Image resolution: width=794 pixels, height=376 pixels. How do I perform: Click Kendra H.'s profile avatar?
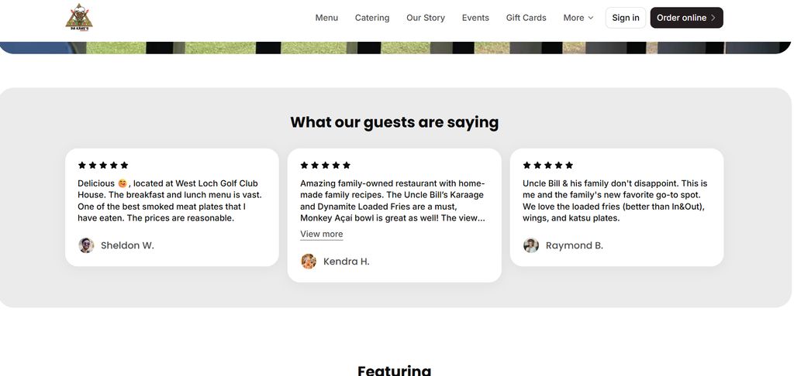(x=309, y=261)
